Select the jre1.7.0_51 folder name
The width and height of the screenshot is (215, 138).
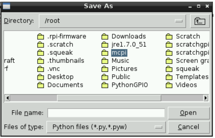[129, 45]
